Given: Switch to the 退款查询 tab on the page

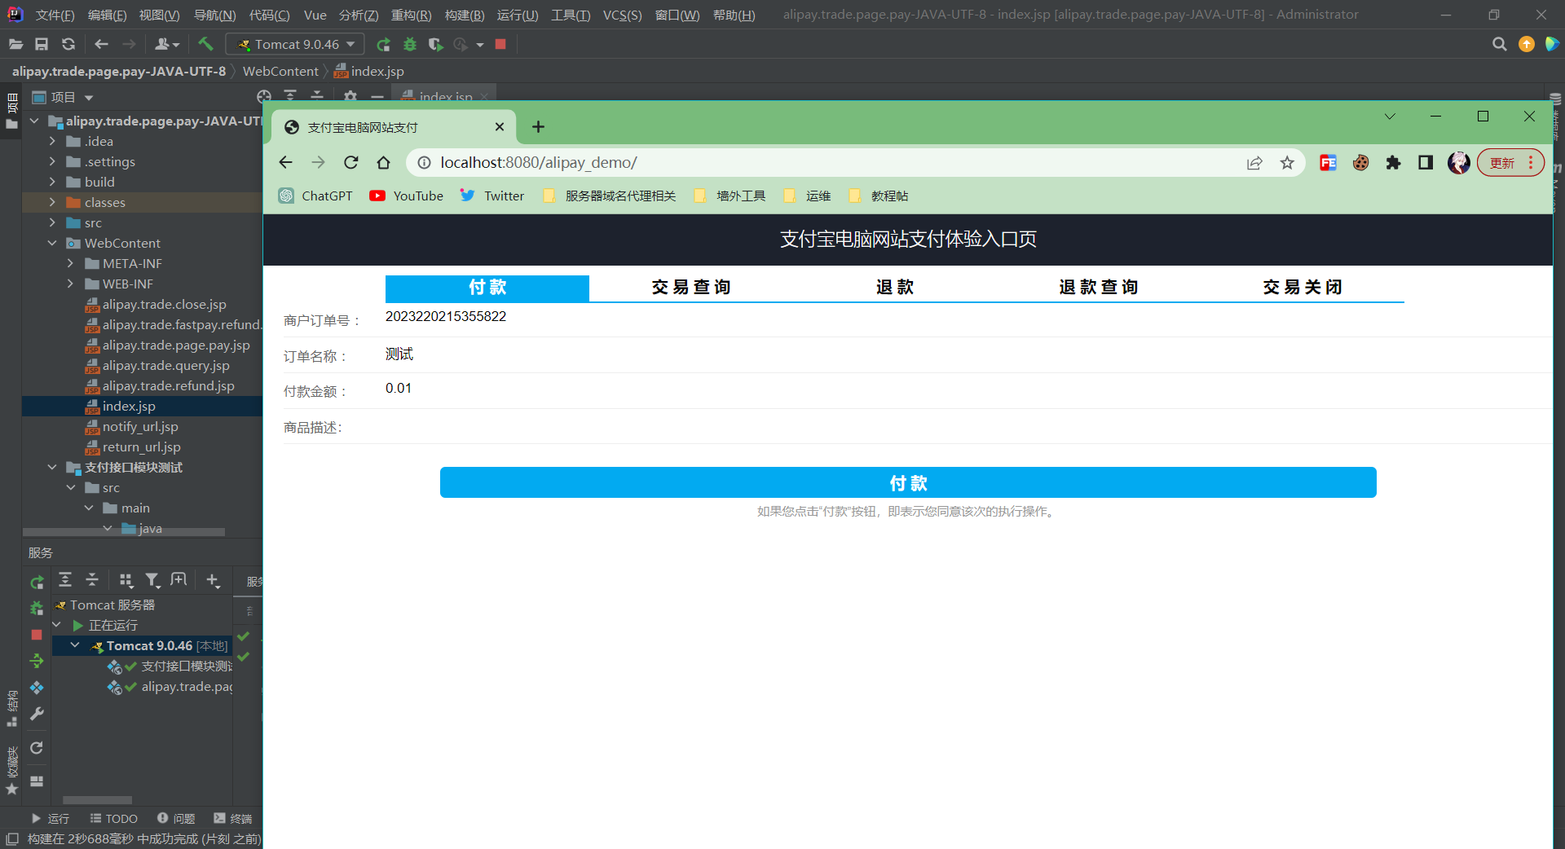Looking at the screenshot, I should coord(1099,288).
